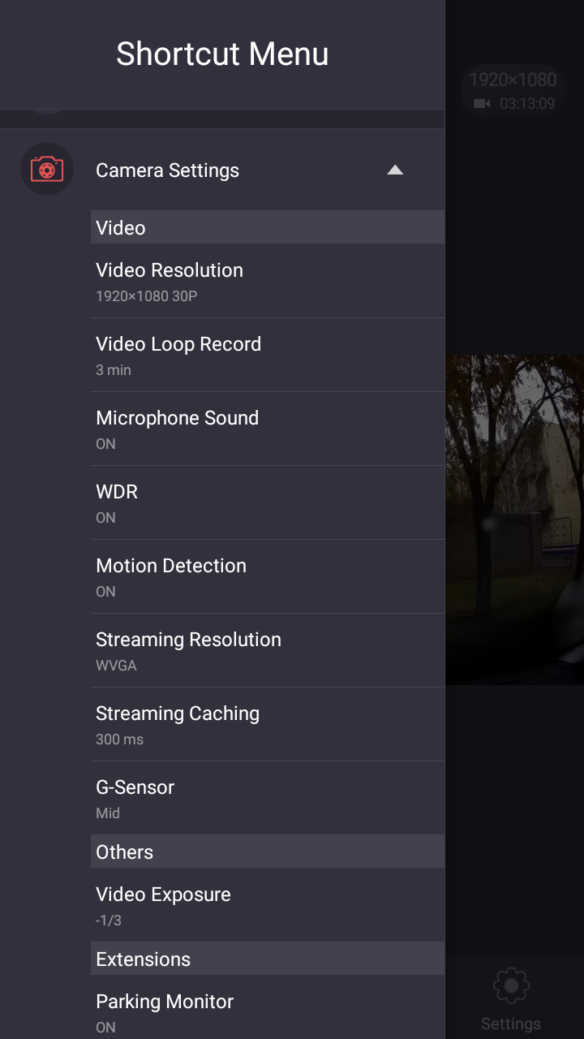Open Video Exposure setting
Screen dimensions: 584x1039
[x=268, y=905]
